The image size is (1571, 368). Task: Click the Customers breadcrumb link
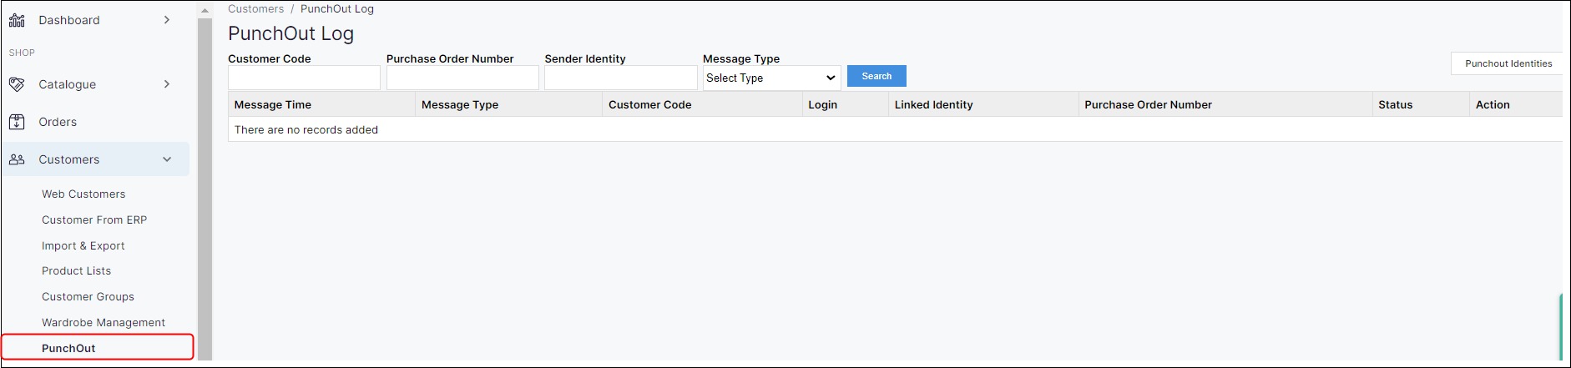point(255,9)
